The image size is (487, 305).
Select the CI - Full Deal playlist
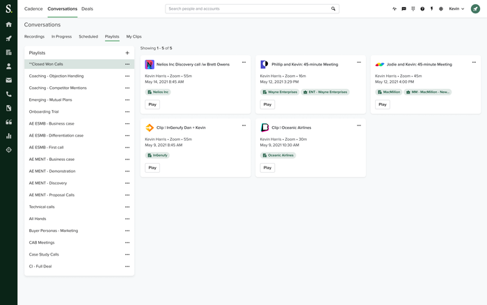pos(79,267)
